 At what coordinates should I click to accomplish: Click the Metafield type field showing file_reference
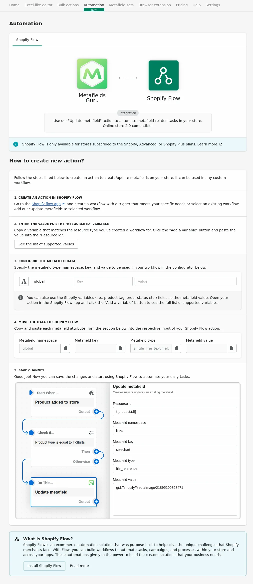[175, 469]
